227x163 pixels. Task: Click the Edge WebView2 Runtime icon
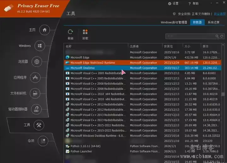click(x=67, y=63)
